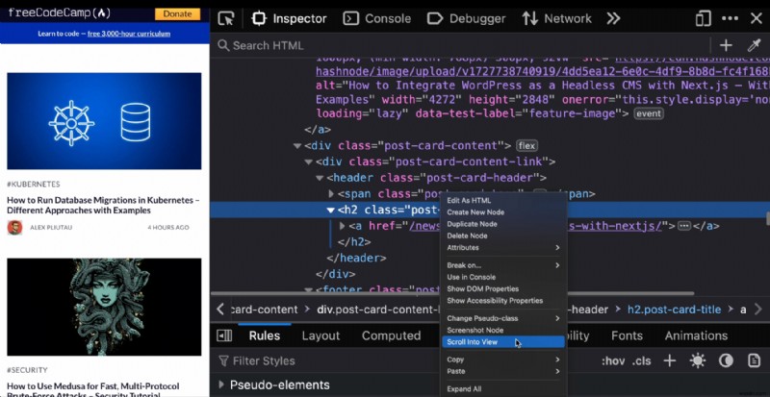This screenshot has width=770, height=397.
Task: Toggle light color scheme simulation sun icon
Action: pyautogui.click(x=697, y=361)
